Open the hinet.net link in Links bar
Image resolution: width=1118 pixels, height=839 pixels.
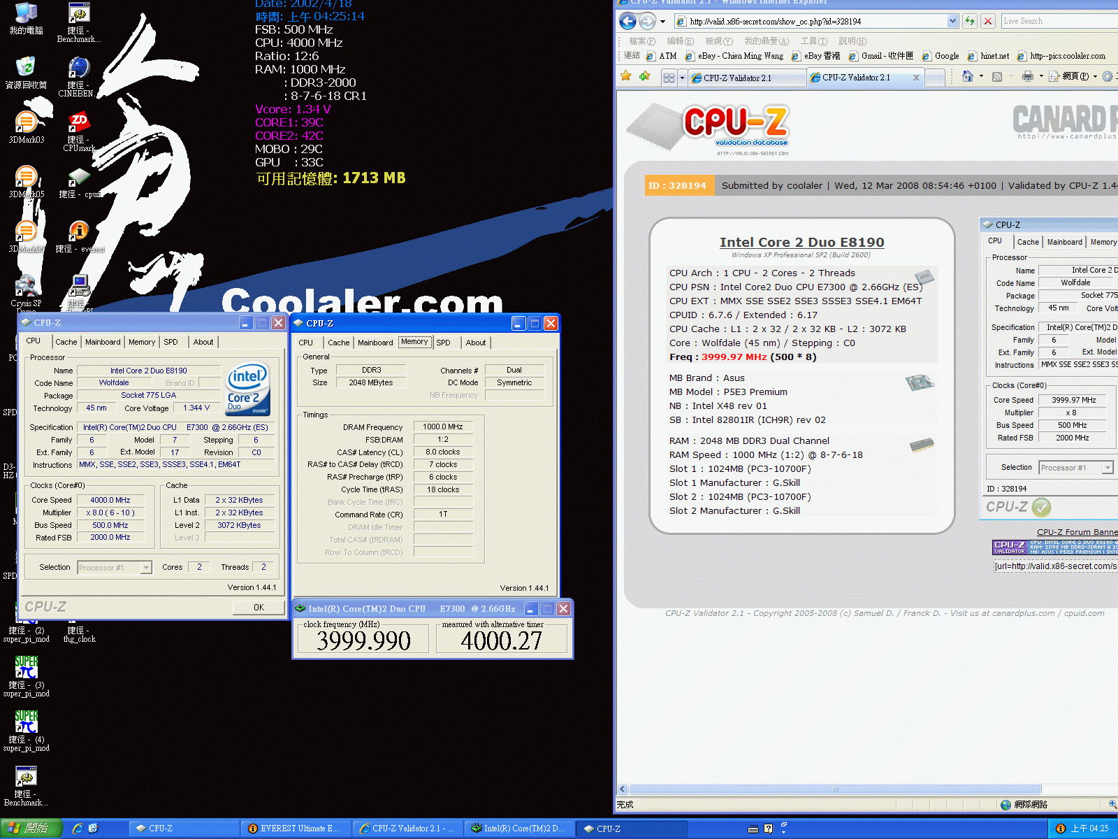[988, 56]
